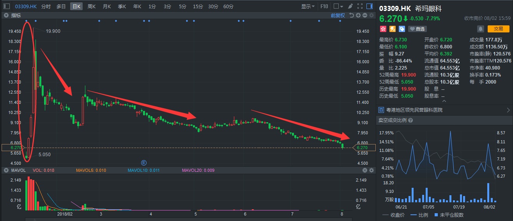Toggle the left sidebar panel icon
This screenshot has width=513, height=221.
7,6
